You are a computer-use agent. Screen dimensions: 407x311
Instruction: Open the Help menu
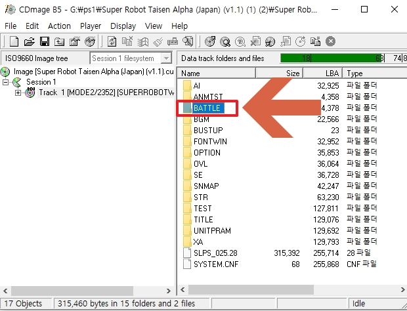click(x=180, y=26)
